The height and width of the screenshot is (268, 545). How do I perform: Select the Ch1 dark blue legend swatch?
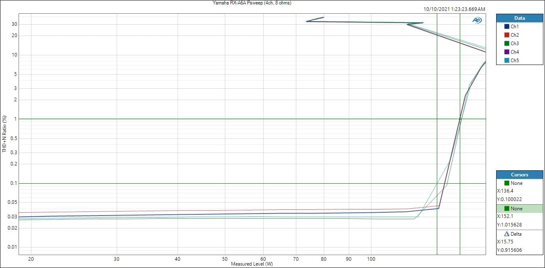point(507,27)
